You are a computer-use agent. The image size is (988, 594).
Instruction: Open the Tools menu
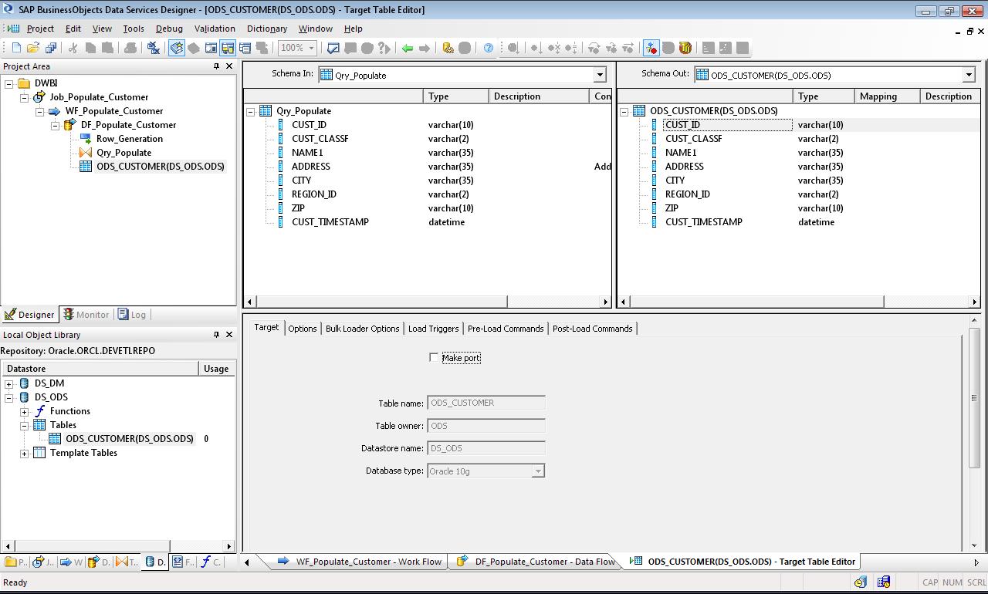(x=134, y=29)
